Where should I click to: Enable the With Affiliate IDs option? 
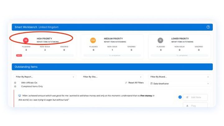pos(15,83)
